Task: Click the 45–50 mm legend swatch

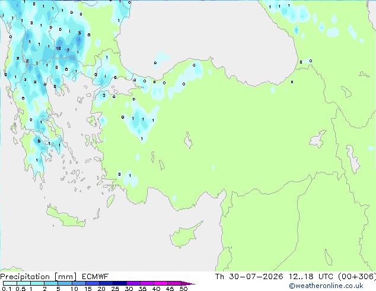Action: [174, 283]
